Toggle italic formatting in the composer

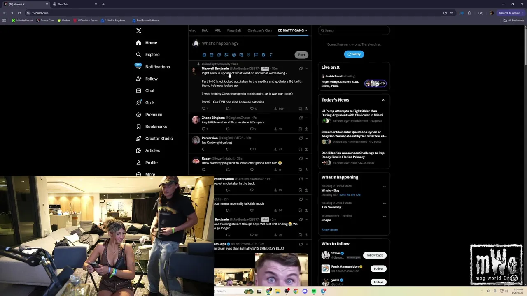click(x=271, y=55)
